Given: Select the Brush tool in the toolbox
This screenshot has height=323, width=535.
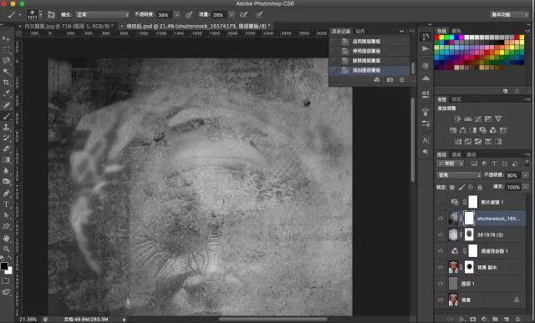Looking at the screenshot, I should (x=6, y=116).
